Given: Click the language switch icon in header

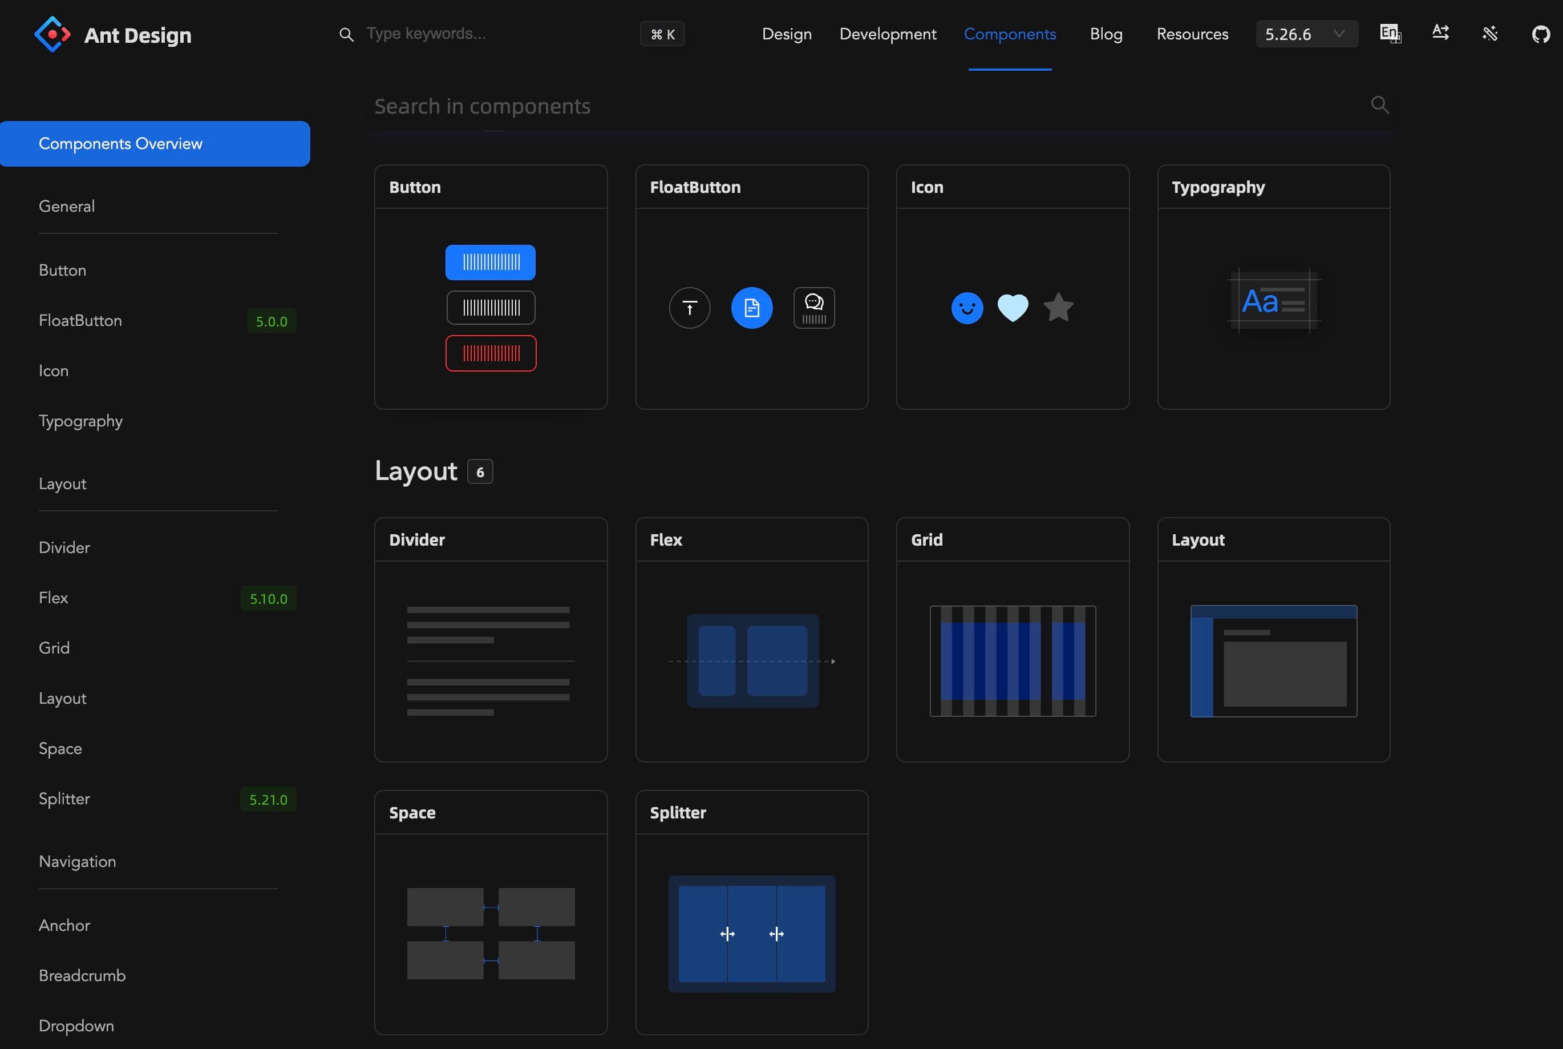Looking at the screenshot, I should click(1391, 34).
